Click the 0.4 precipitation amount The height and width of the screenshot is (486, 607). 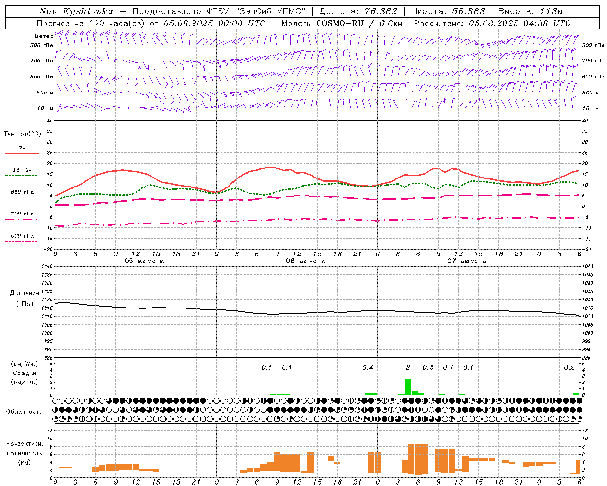[x=368, y=368]
